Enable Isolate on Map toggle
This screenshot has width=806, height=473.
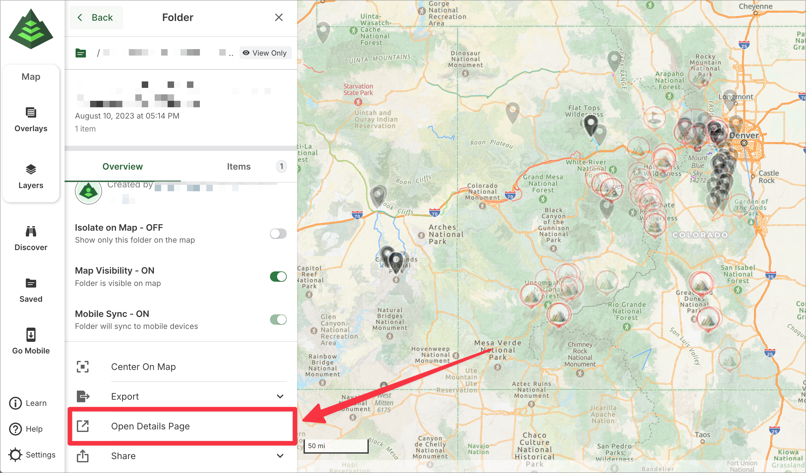tap(278, 234)
